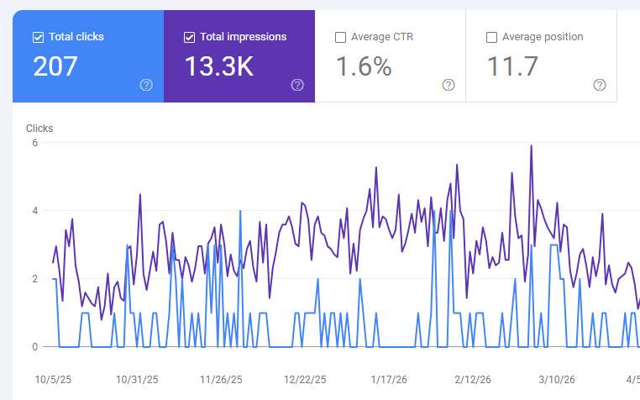This screenshot has width=640, height=400.
Task: Enable the Average position checkbox
Action: [492, 38]
